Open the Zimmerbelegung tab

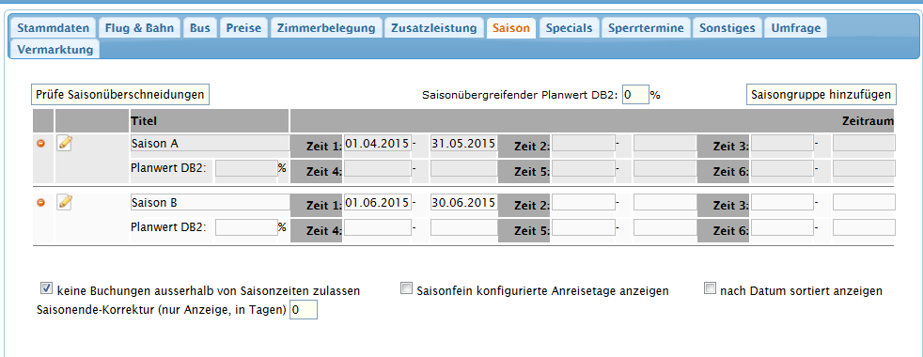pos(326,27)
